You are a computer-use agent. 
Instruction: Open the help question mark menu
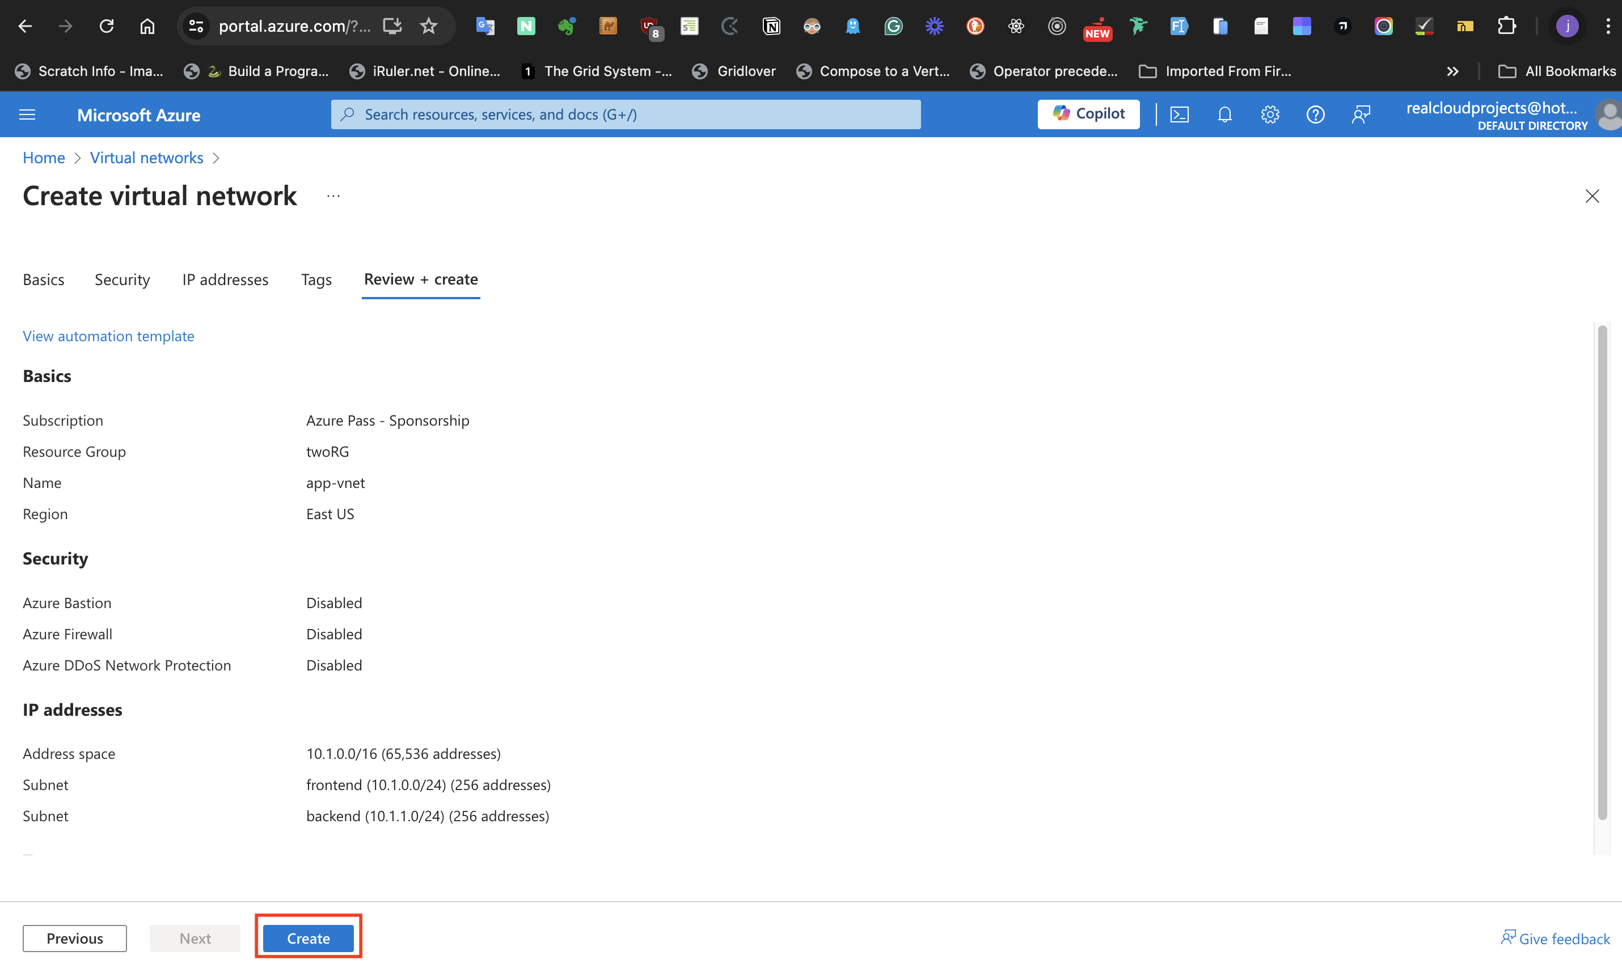[1315, 115]
